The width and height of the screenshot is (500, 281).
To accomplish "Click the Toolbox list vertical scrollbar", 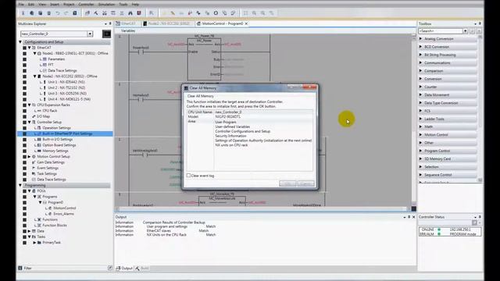I will tap(480, 108).
